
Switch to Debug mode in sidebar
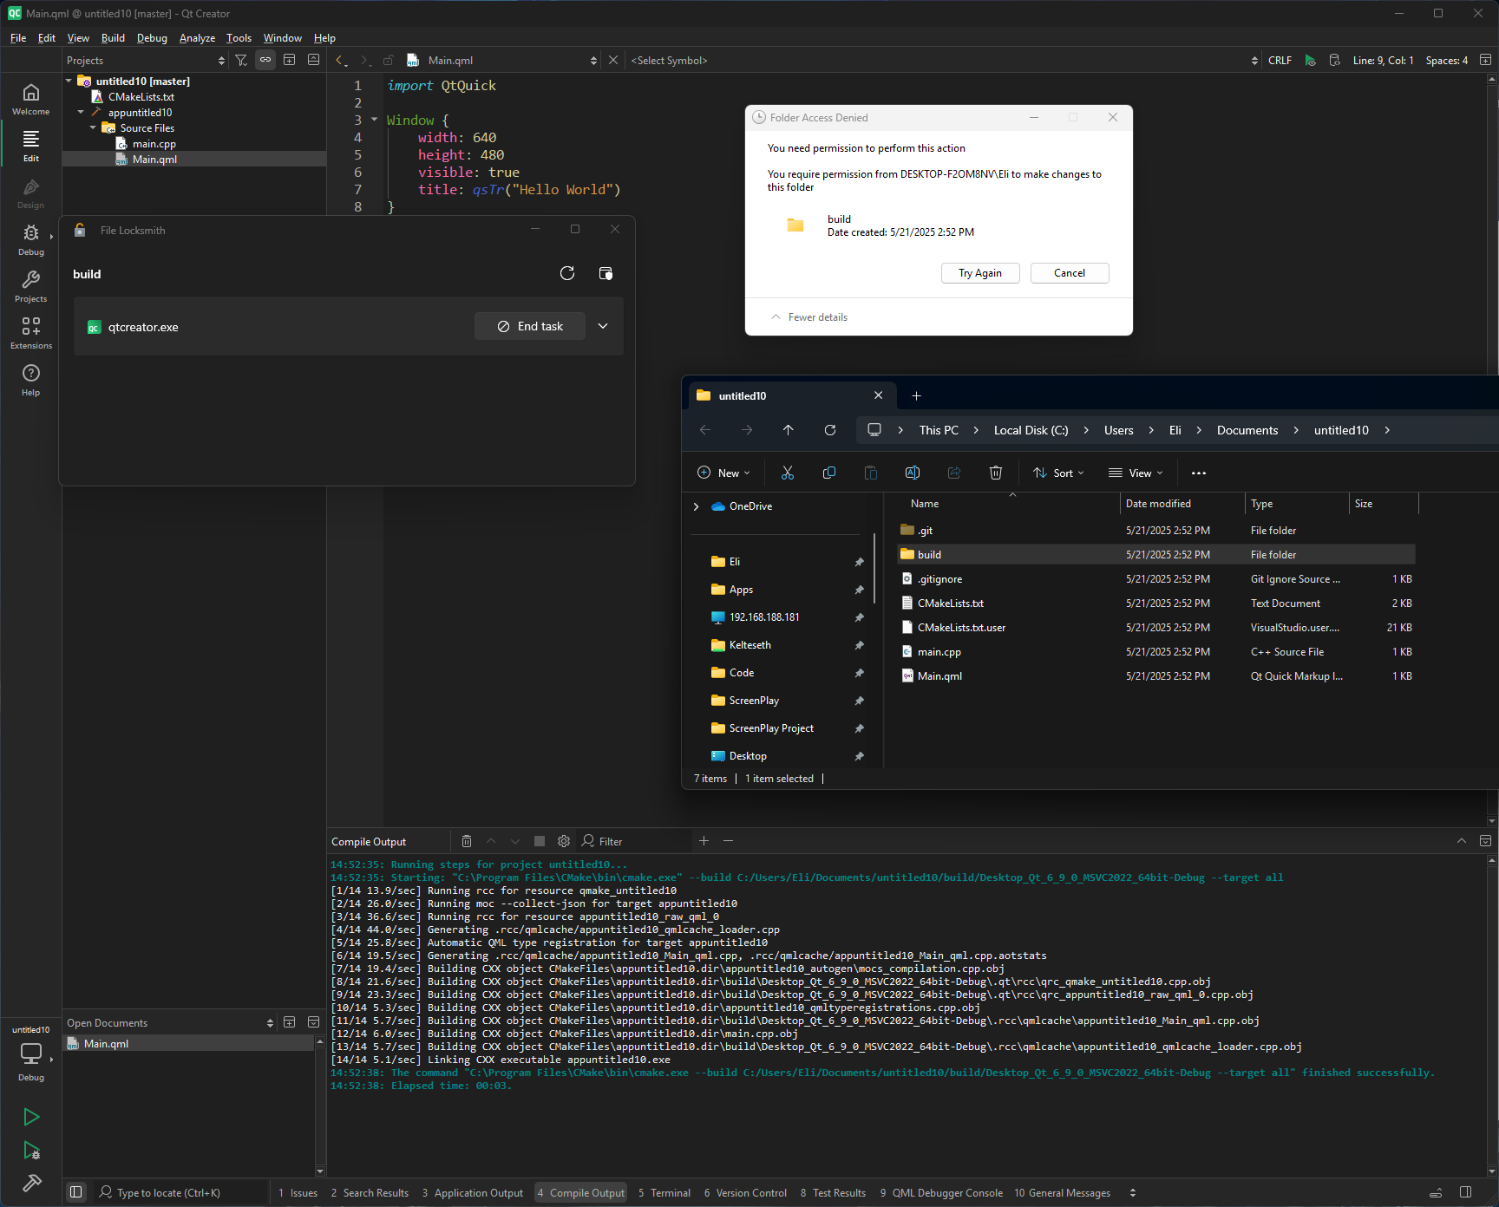click(x=31, y=239)
